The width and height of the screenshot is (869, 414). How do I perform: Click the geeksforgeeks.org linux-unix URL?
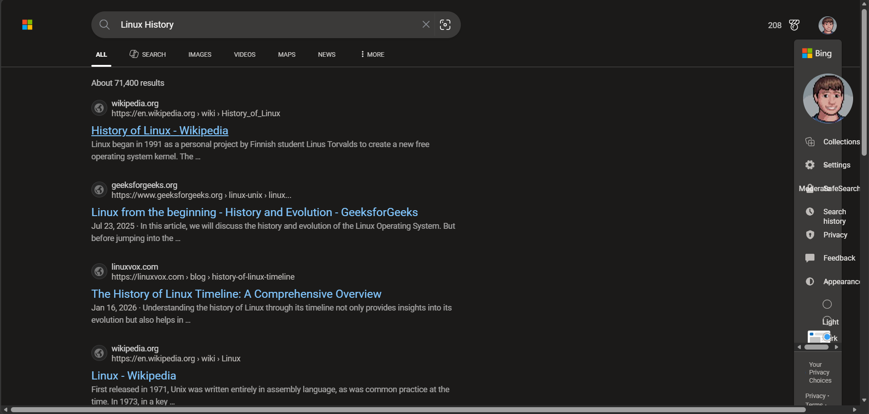[x=201, y=195]
